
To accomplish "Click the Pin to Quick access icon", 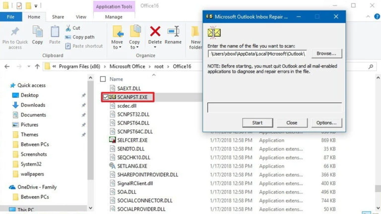I will coord(15,33).
